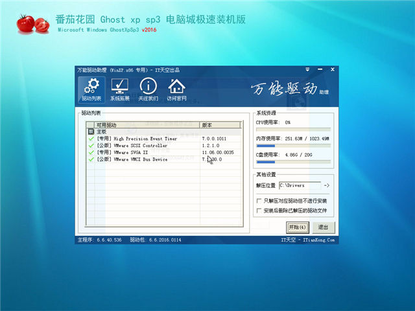Click the 解压位置 path input field

point(300,185)
